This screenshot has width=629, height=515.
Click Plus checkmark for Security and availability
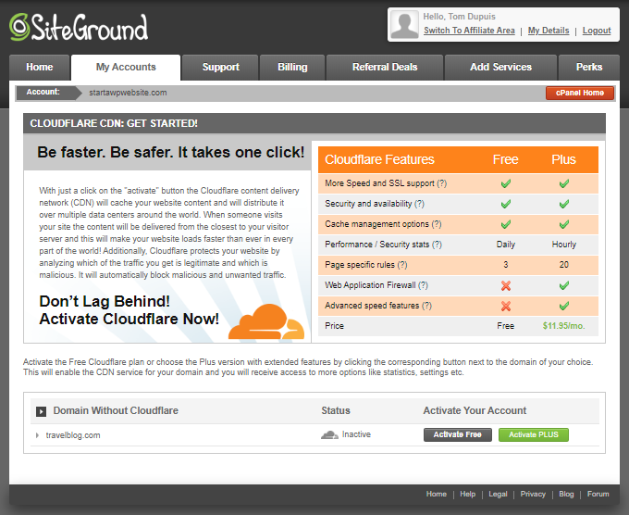[x=564, y=204]
